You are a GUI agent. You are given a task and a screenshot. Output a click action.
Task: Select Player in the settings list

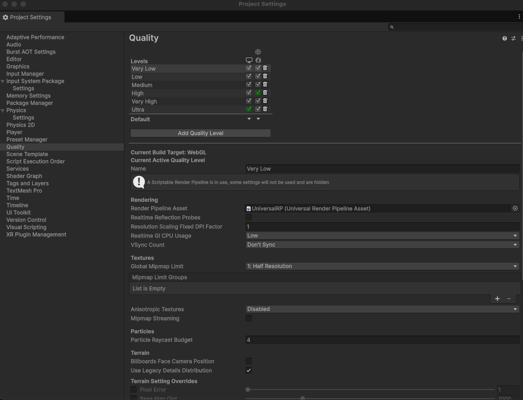tap(14, 132)
